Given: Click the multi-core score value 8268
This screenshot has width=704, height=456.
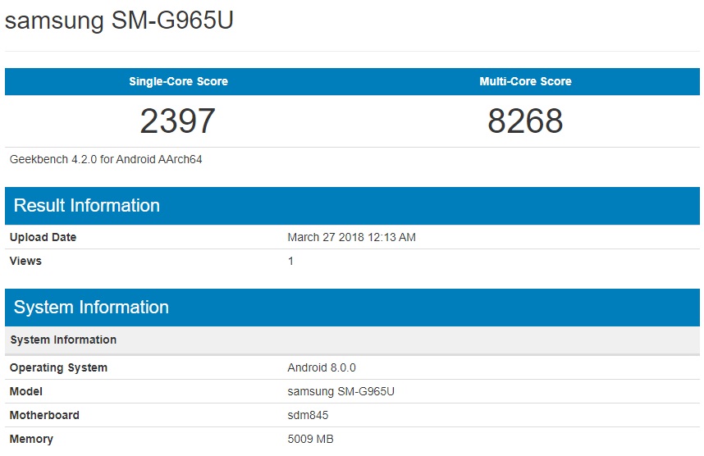Looking at the screenshot, I should [525, 121].
